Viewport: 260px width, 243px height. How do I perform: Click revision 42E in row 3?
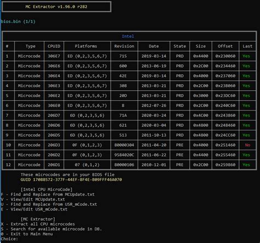click(123, 76)
